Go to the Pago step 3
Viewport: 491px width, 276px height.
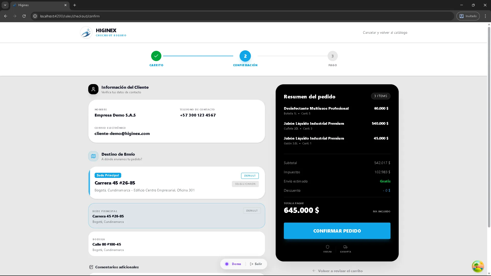[x=332, y=56]
